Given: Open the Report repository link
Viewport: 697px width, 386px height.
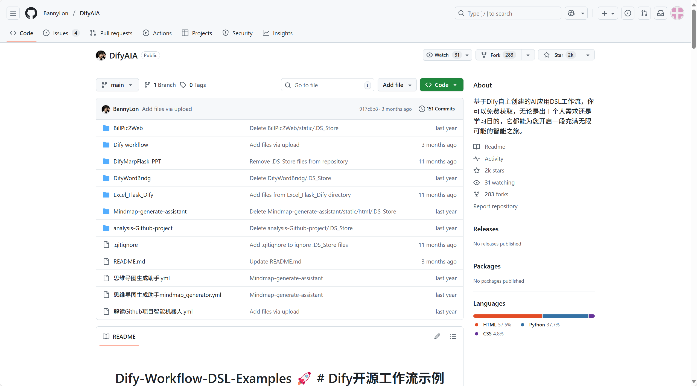Looking at the screenshot, I should (495, 206).
